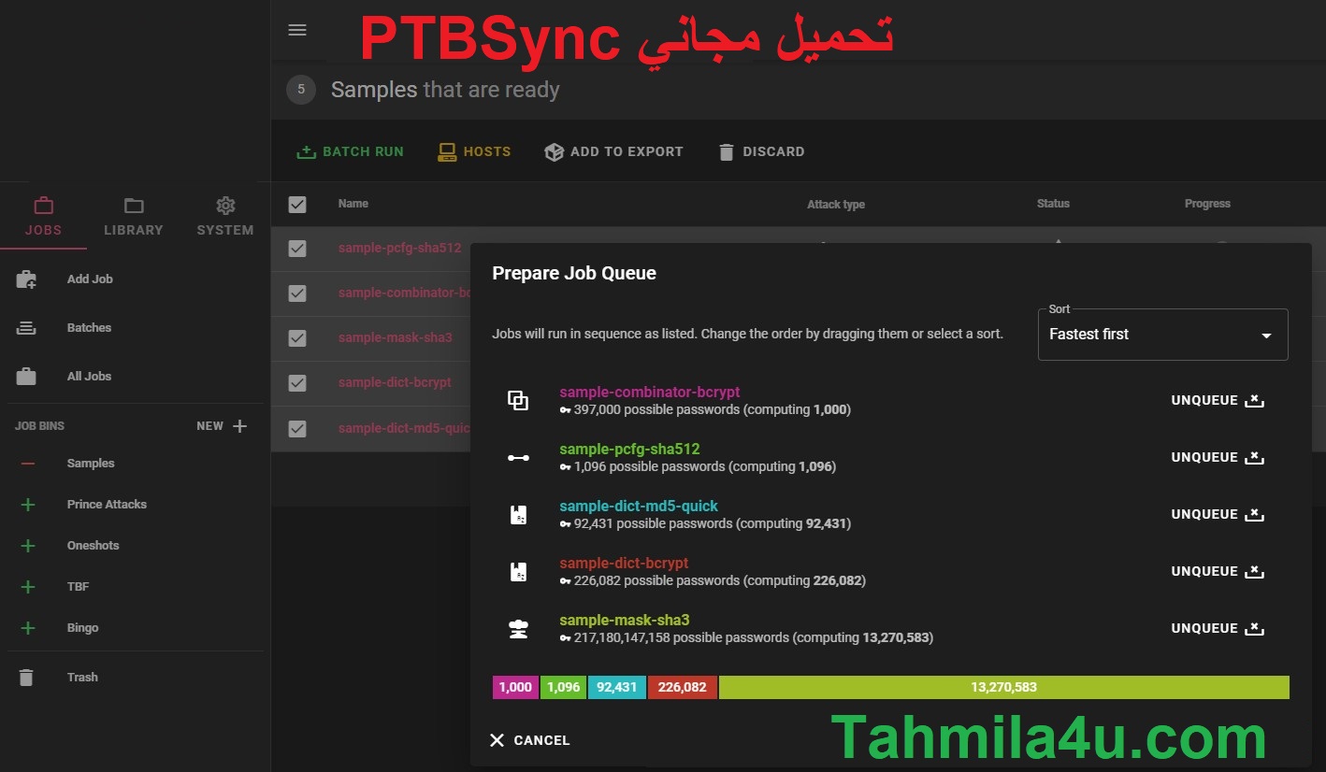Click the PCFG attack icon in queue
Viewport: 1326px width, 772px height.
[x=518, y=458]
